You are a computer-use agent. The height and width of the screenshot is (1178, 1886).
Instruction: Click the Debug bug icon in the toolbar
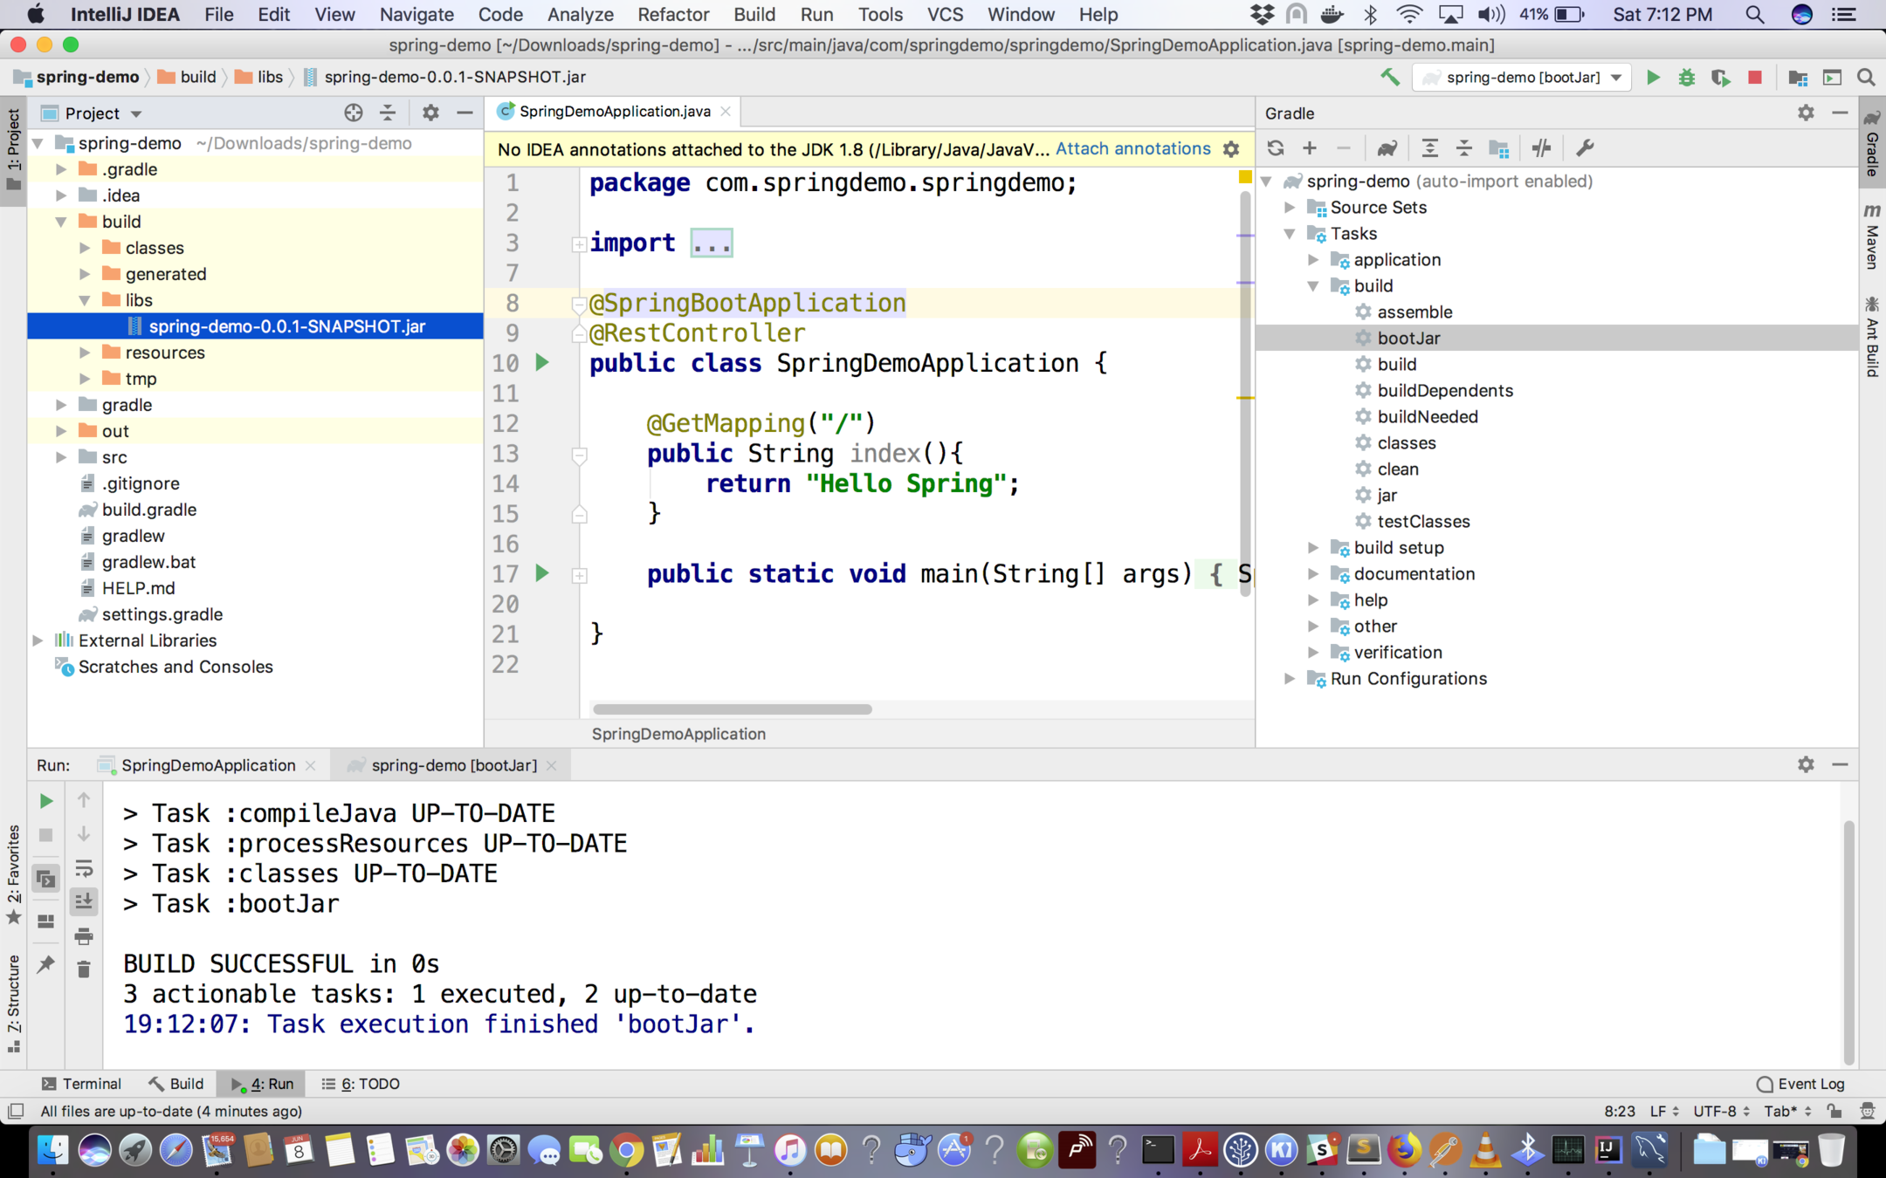click(x=1686, y=78)
